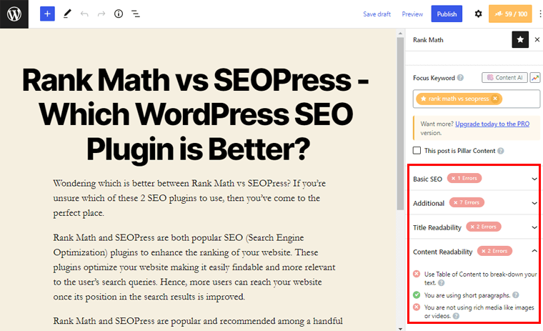Click the '1 Errors' badge
This screenshot has width=543, height=331.
pos(464,178)
